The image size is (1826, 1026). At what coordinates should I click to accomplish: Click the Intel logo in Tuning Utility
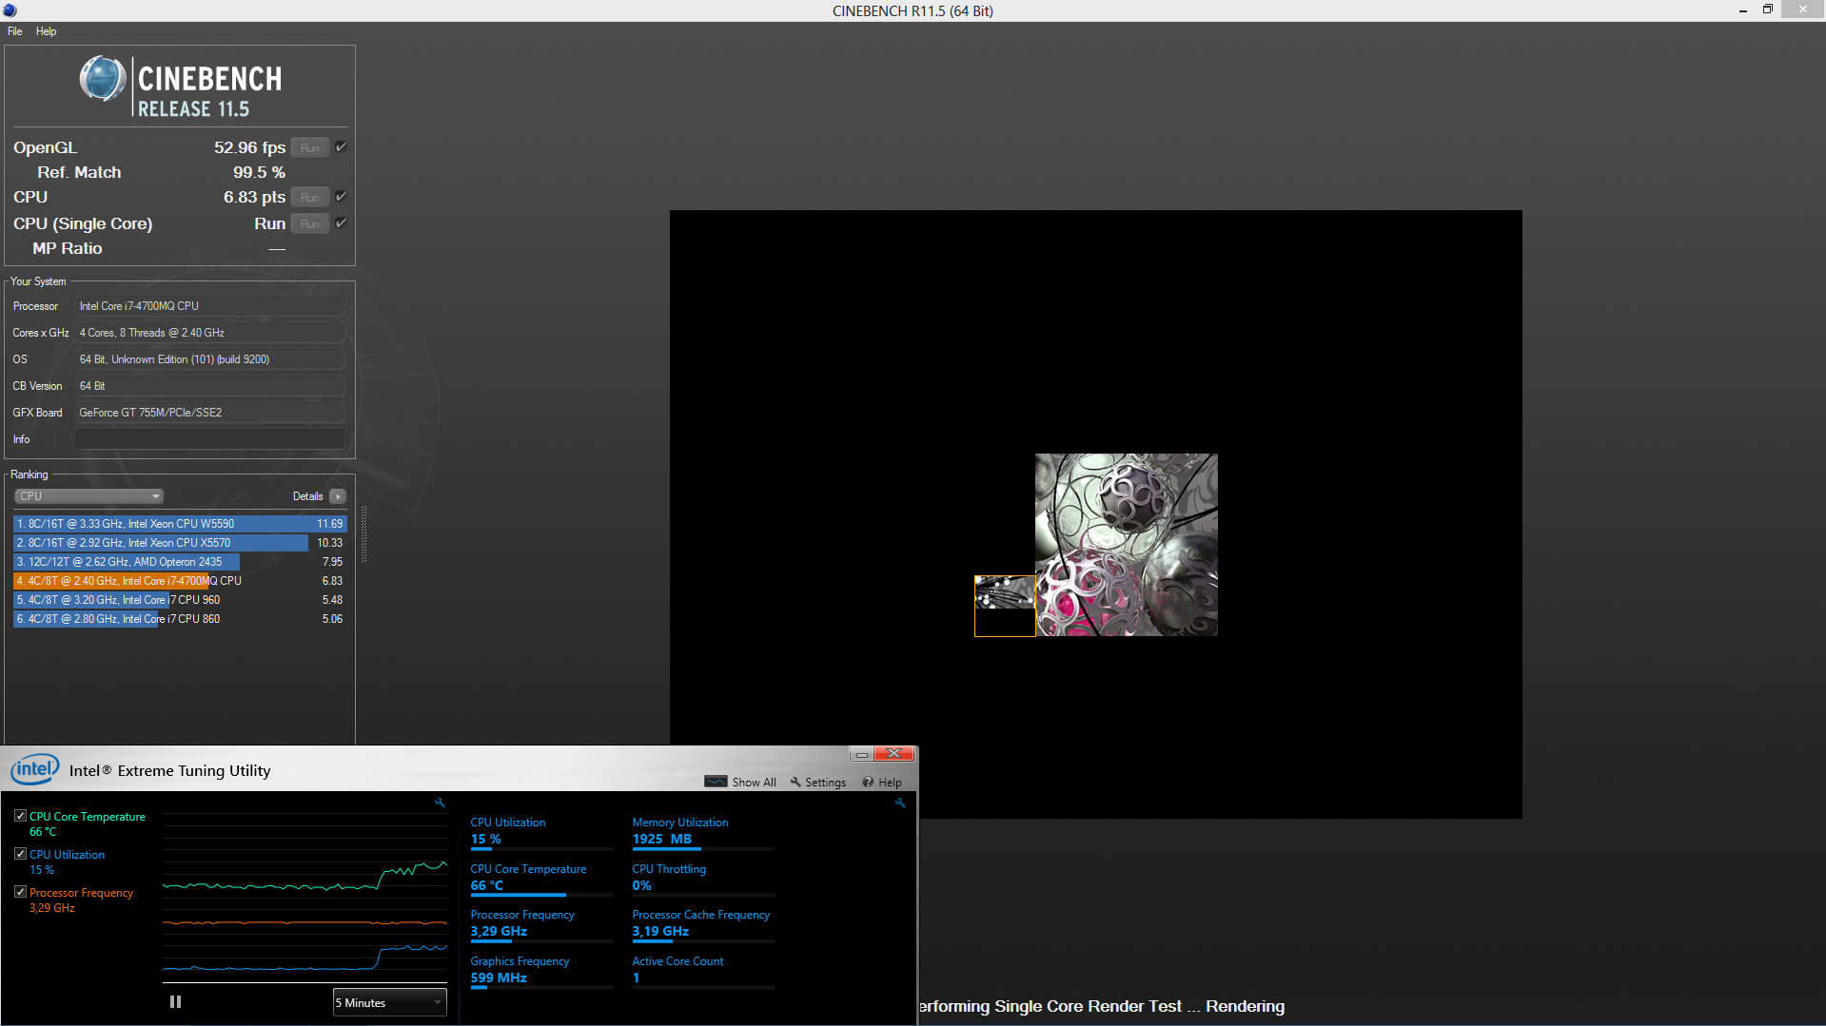tap(35, 769)
